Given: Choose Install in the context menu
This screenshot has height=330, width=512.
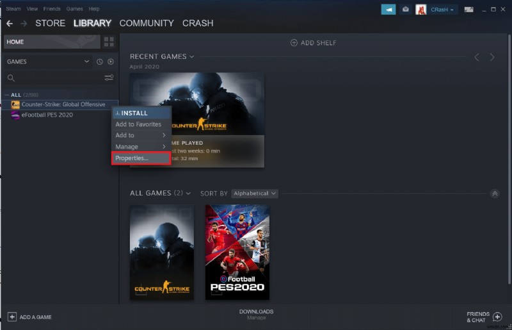Looking at the screenshot, I should 141,113.
